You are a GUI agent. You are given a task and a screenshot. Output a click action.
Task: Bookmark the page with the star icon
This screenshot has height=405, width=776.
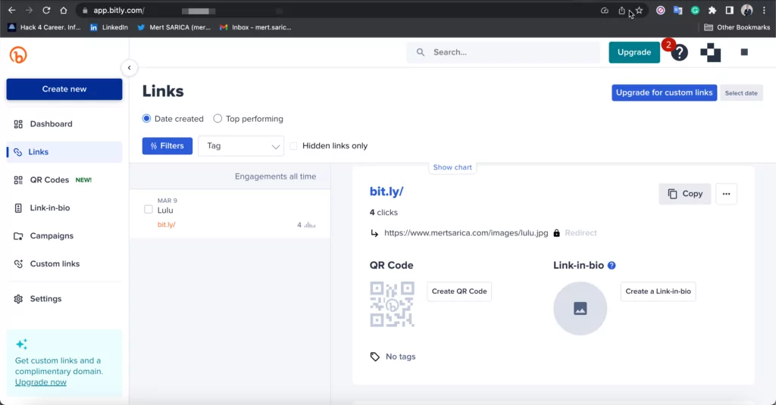pos(639,11)
